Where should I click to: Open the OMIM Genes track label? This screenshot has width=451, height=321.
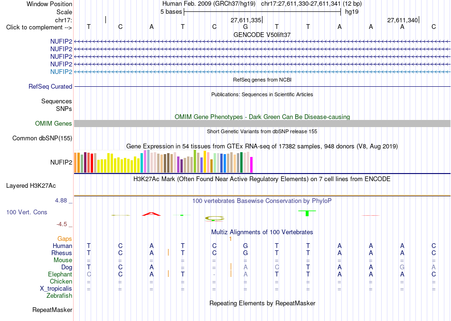point(53,124)
